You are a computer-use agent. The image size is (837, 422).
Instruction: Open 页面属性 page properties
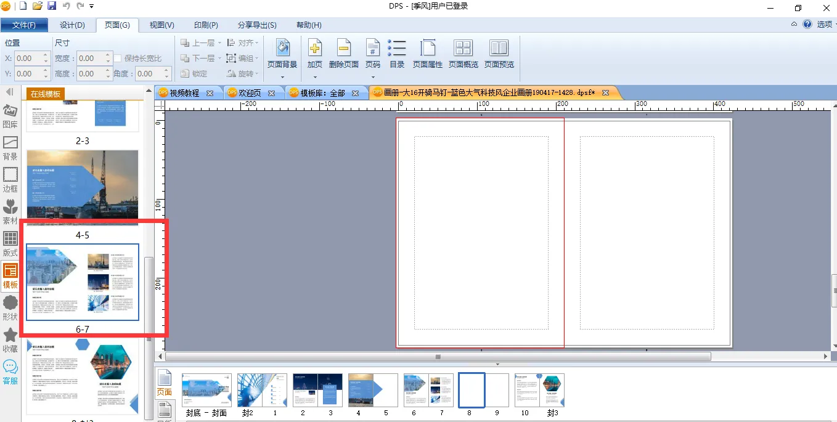(428, 48)
